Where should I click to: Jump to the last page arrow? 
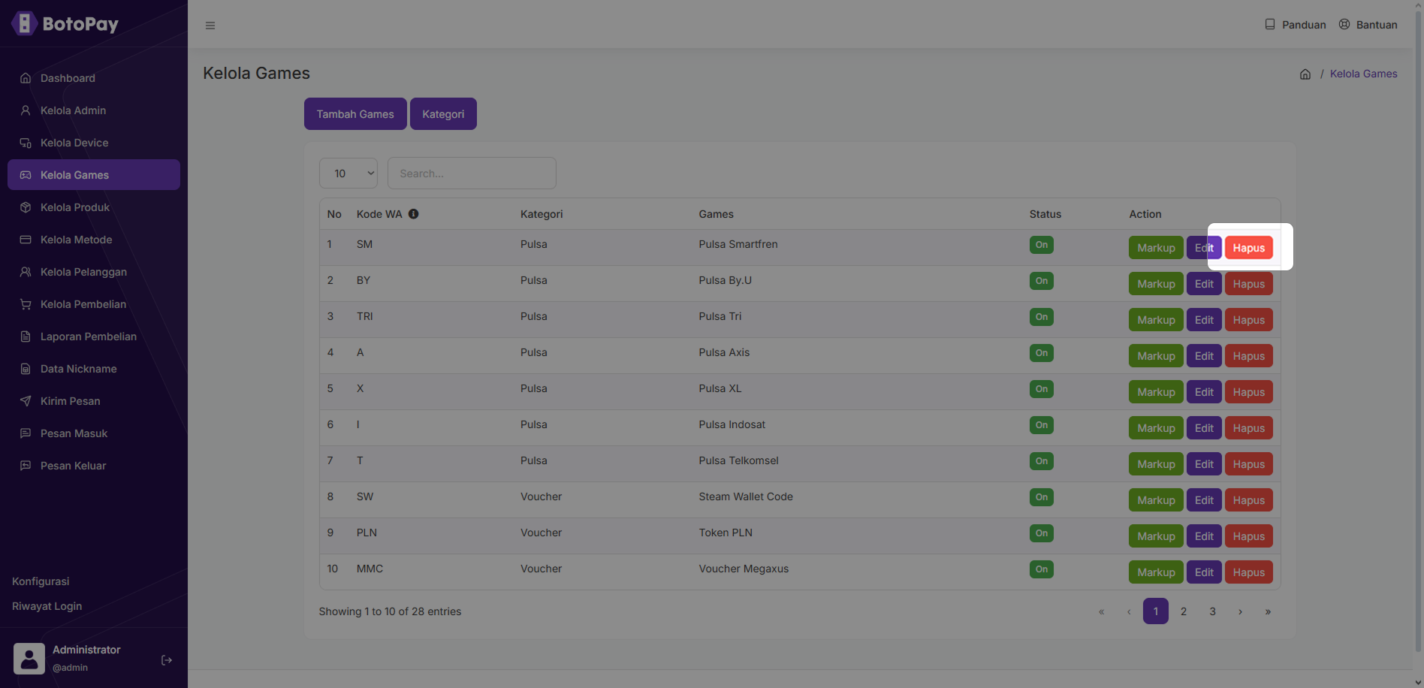pyautogui.click(x=1268, y=611)
